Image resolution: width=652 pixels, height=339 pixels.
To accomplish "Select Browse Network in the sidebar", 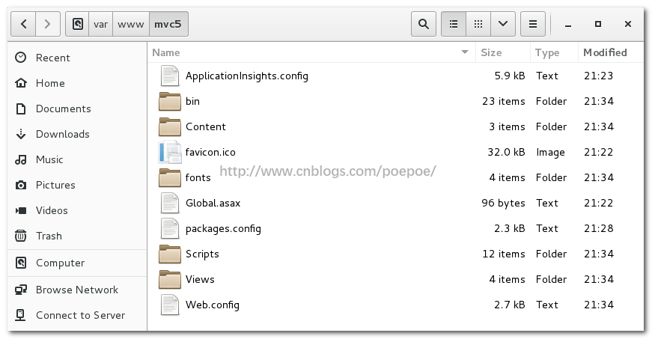I will point(76,290).
